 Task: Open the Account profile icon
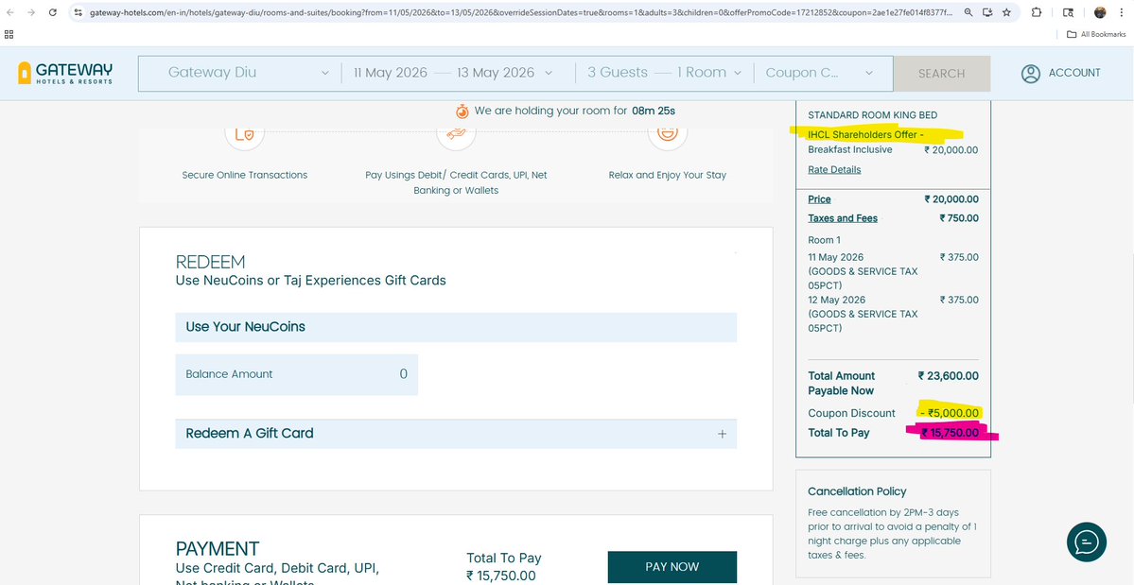[1031, 74]
